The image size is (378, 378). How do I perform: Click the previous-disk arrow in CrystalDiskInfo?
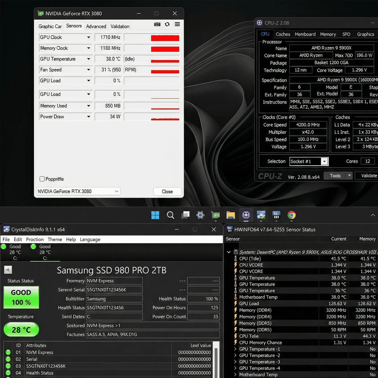[8, 270]
